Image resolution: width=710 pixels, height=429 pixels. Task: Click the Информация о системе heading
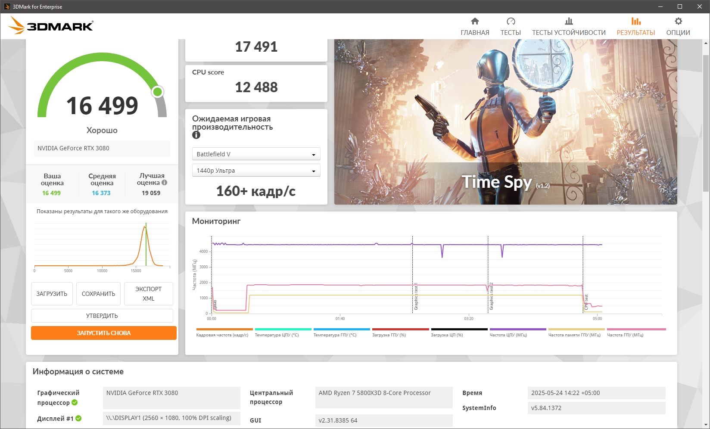(78, 371)
